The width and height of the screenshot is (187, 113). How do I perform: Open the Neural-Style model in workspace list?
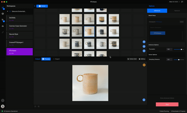coord(20,35)
